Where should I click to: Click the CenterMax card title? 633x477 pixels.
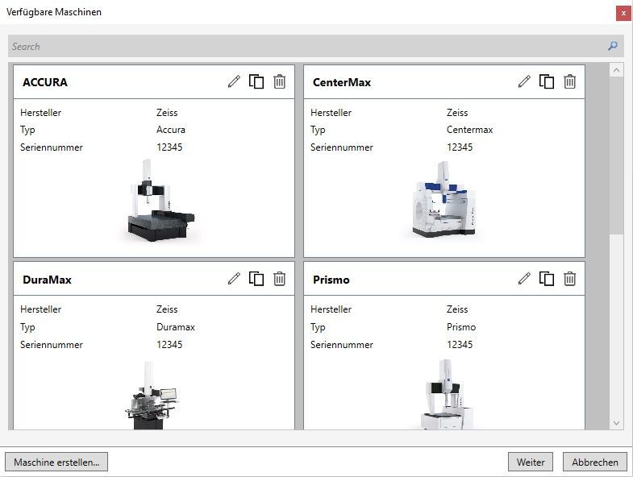342,82
